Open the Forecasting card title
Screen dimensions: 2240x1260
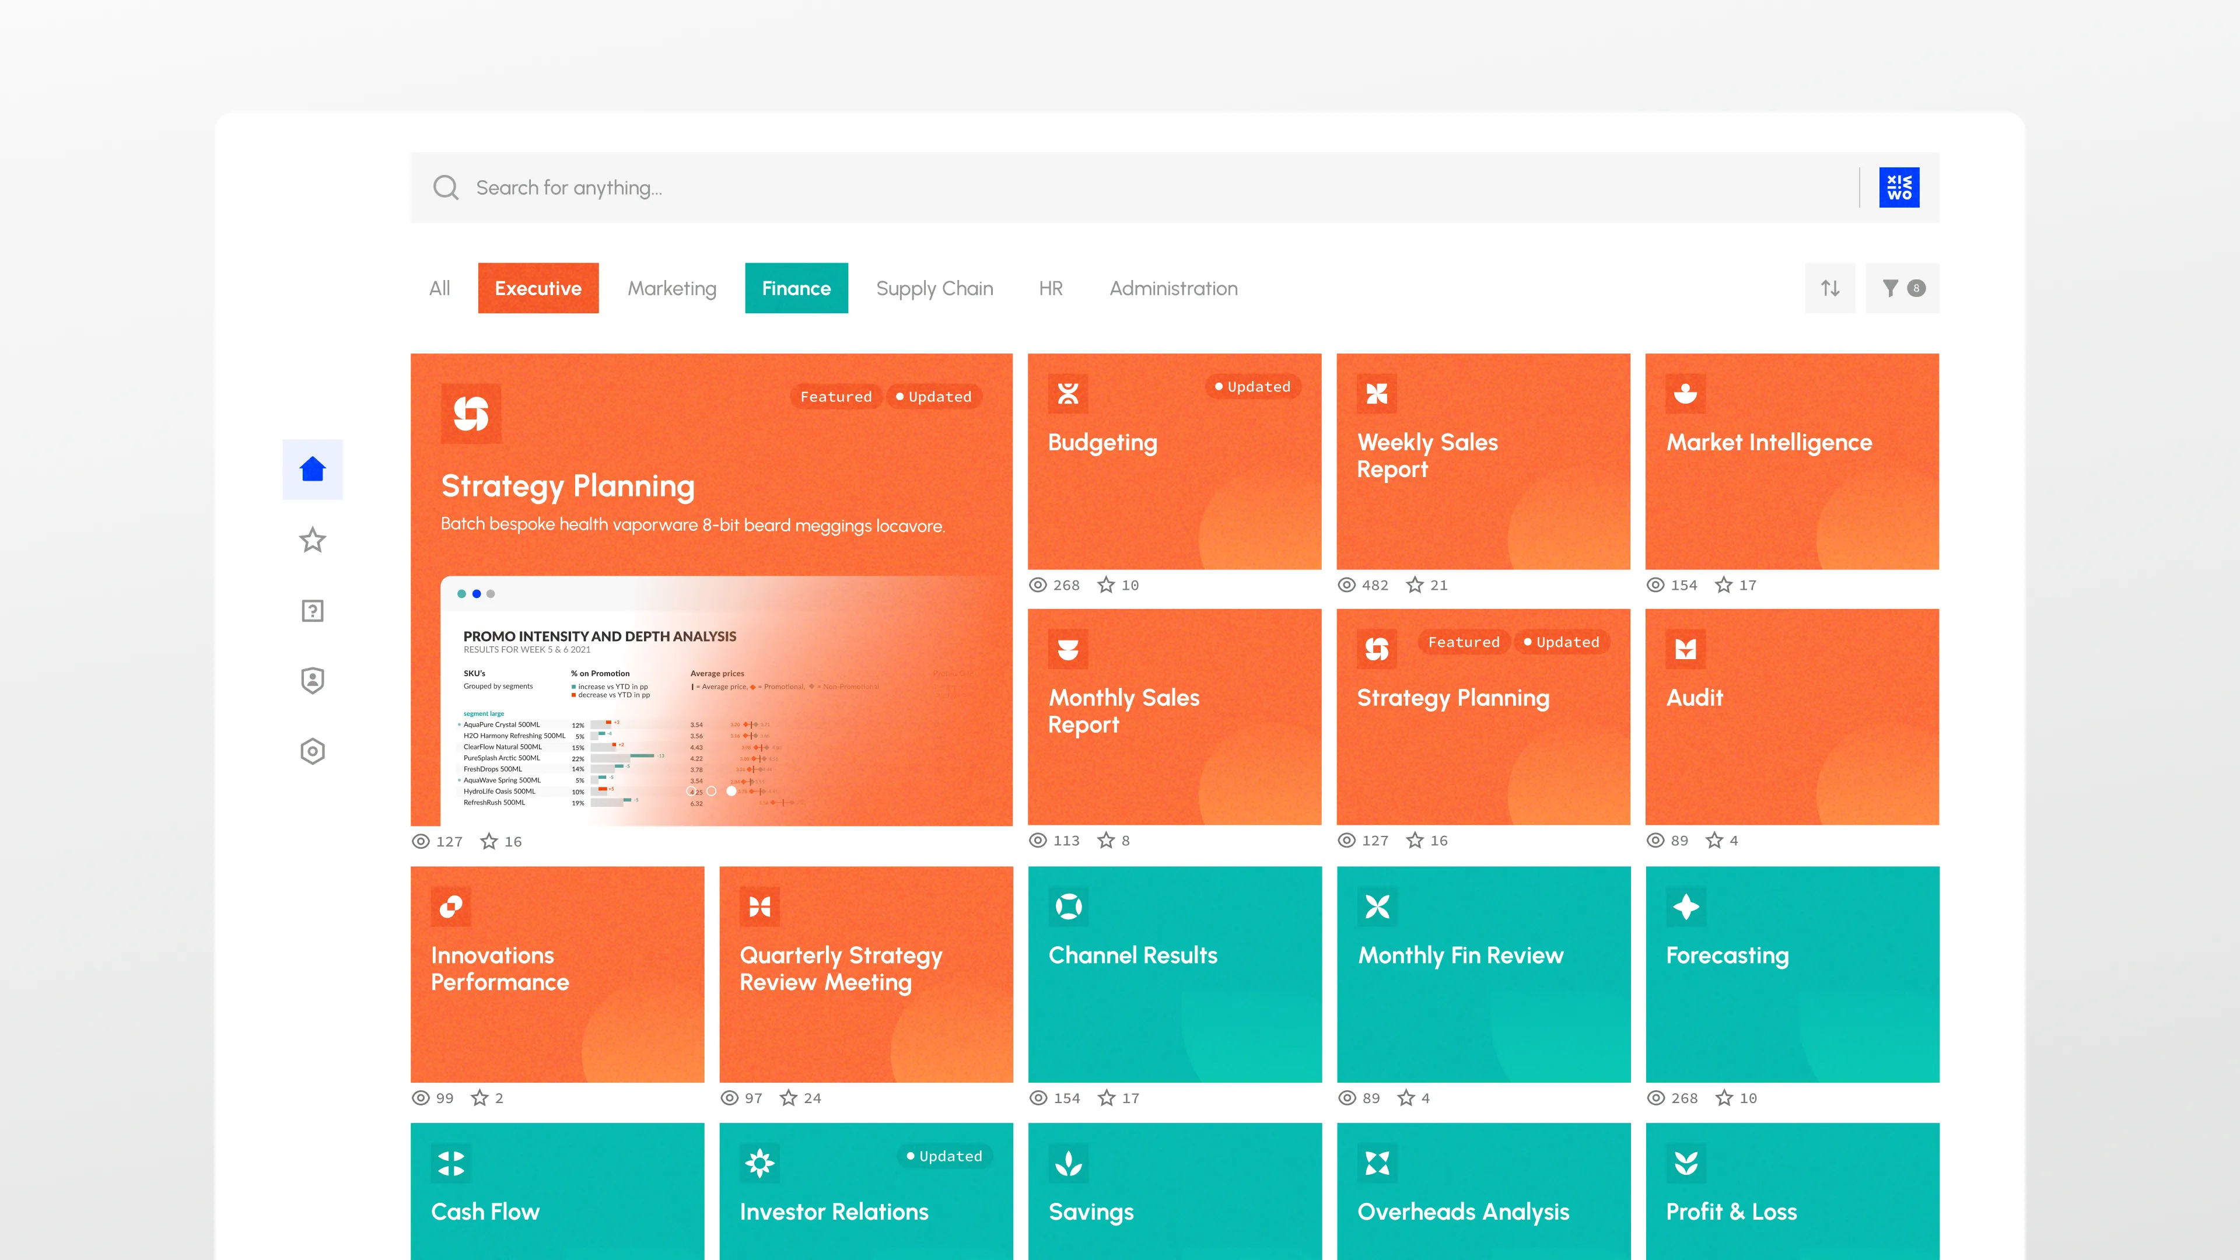[1727, 956]
